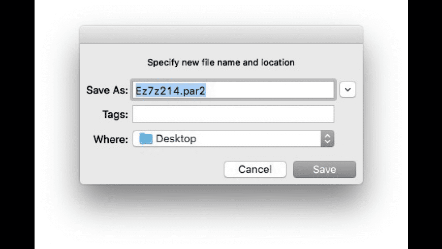Open the Where location dropdown

(233, 139)
